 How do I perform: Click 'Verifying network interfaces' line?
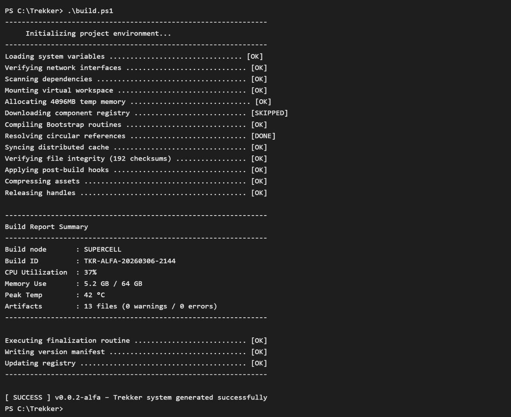(136, 68)
